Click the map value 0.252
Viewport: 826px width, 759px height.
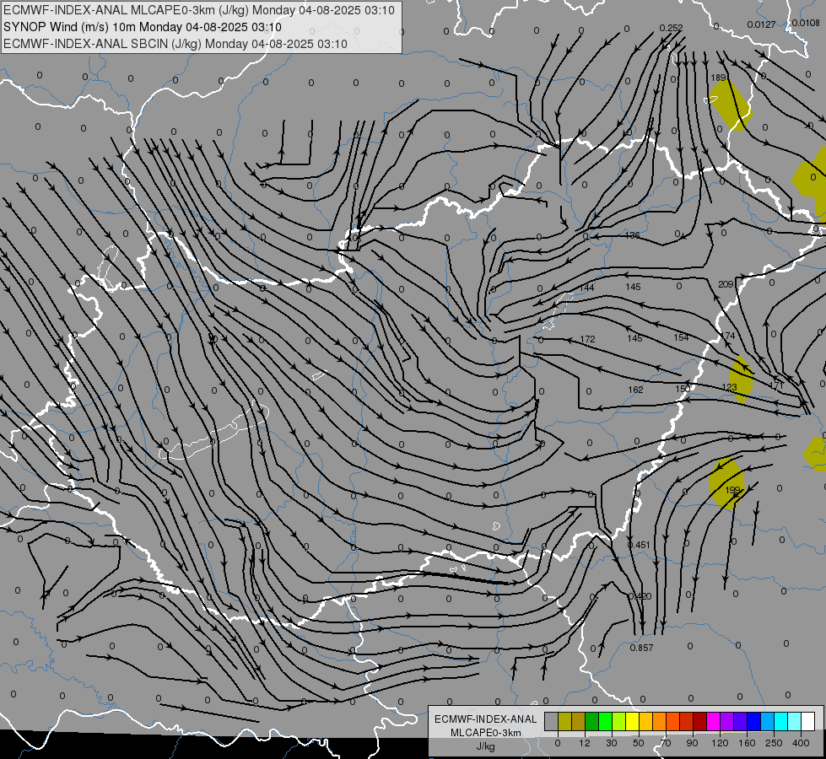click(671, 28)
